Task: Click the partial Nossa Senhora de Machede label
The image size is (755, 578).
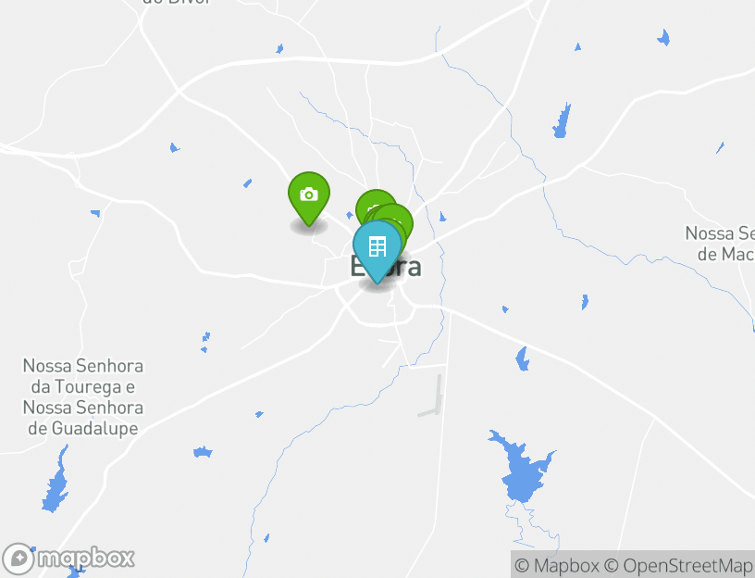Action: (x=720, y=244)
